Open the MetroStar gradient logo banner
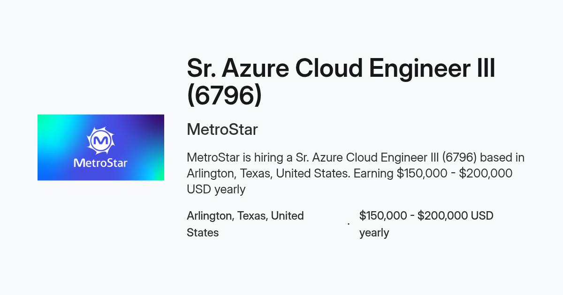Viewport: 563px width, 295px height. [101, 147]
